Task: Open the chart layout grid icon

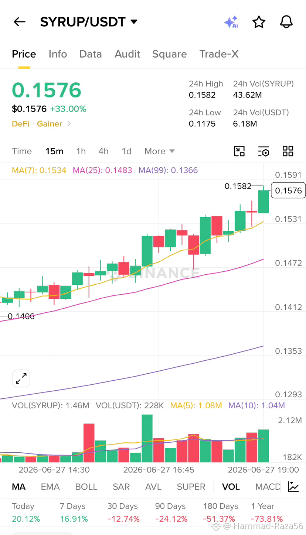Action: coord(288,151)
